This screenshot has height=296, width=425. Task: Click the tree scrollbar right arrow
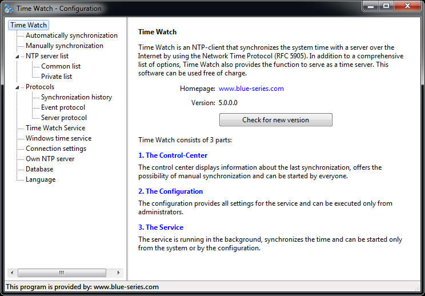pyautogui.click(x=118, y=273)
